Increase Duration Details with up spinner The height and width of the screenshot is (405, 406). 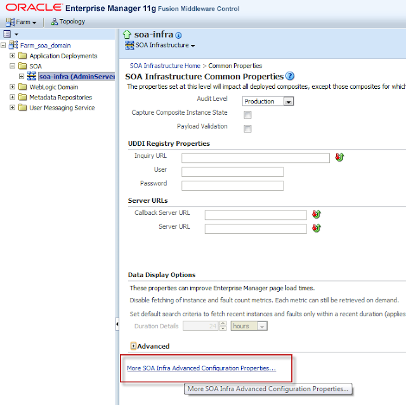(x=223, y=323)
